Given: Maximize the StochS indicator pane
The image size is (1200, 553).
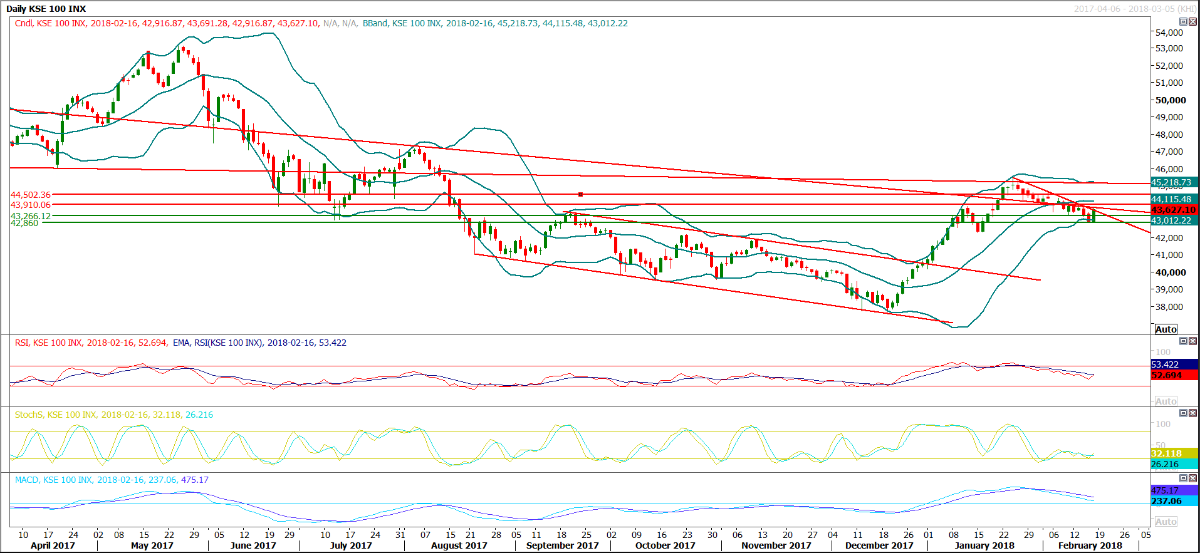Looking at the screenshot, I should click(1183, 413).
